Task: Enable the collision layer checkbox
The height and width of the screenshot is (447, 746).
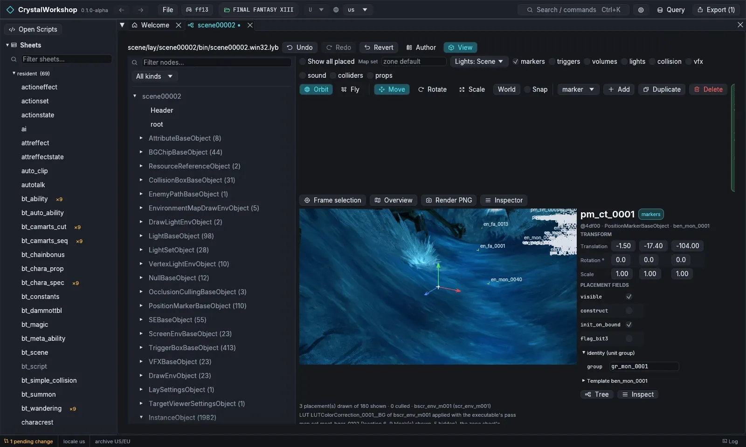Action: pyautogui.click(x=652, y=61)
